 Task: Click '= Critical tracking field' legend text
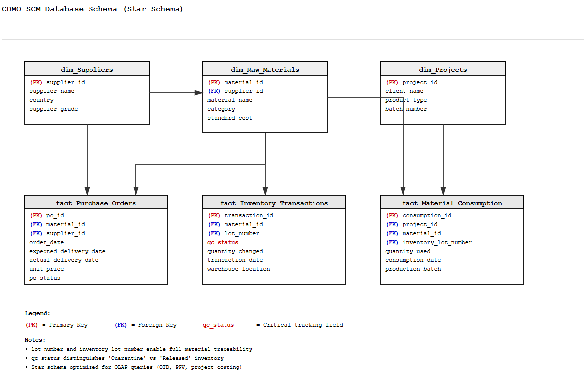(300, 325)
